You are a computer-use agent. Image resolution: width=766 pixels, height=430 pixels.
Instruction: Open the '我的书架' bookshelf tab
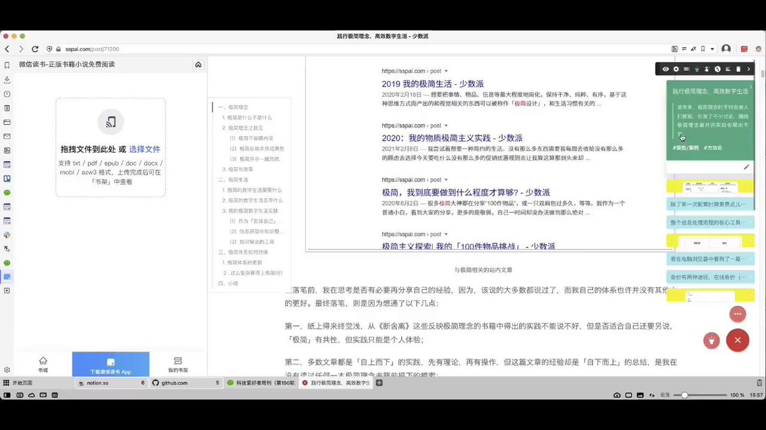point(178,364)
